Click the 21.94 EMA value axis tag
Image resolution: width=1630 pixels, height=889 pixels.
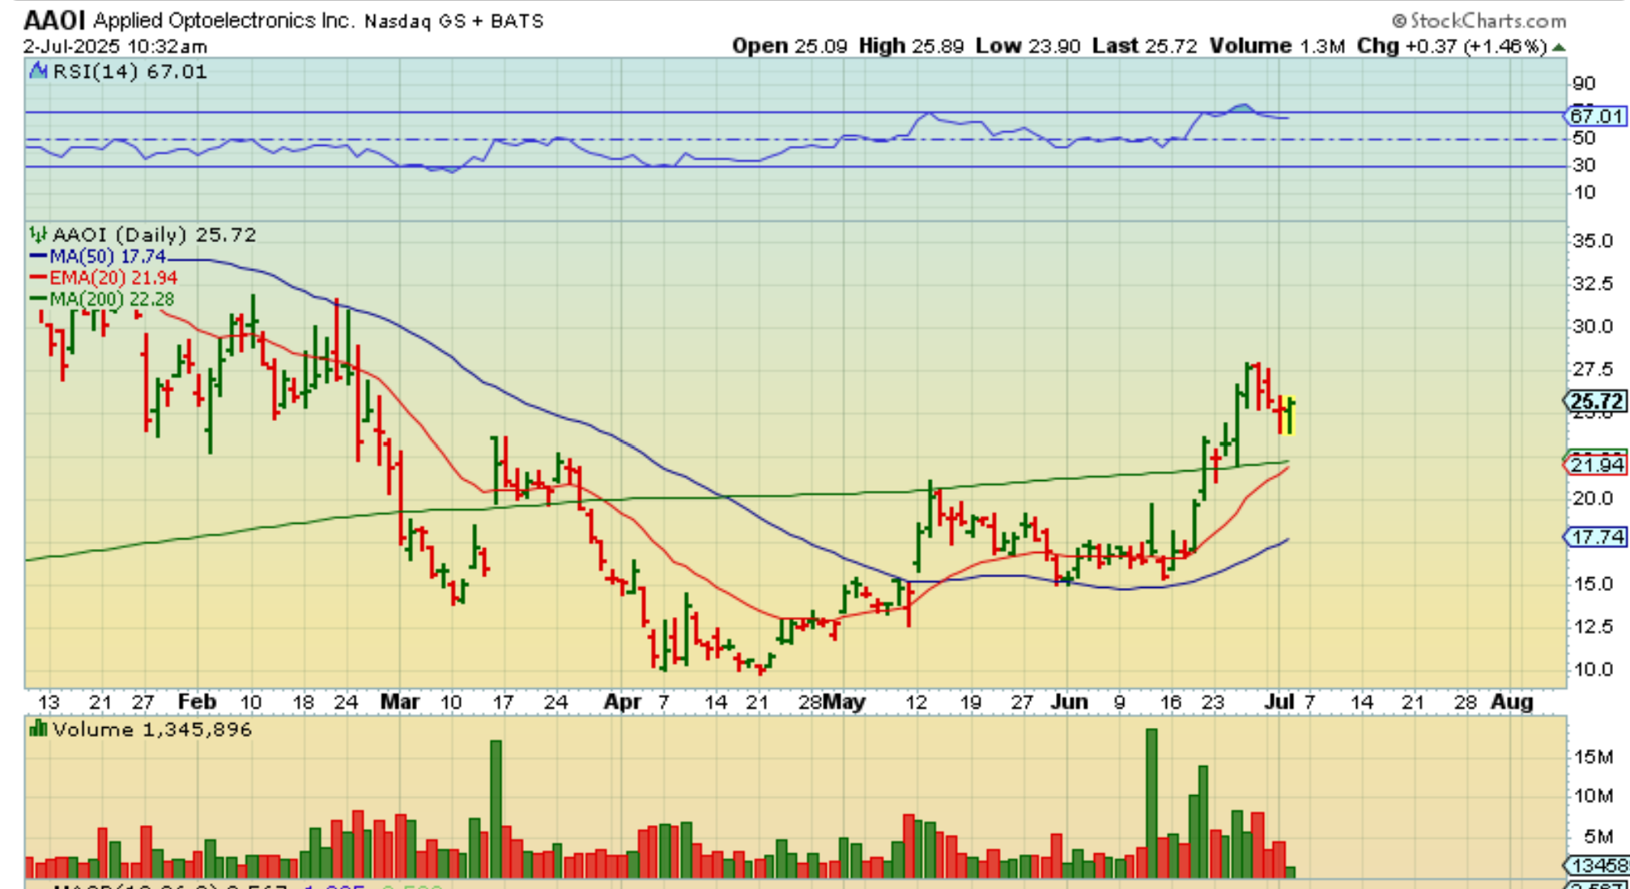1595,465
